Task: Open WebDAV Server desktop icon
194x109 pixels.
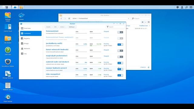Action: coord(8,86)
